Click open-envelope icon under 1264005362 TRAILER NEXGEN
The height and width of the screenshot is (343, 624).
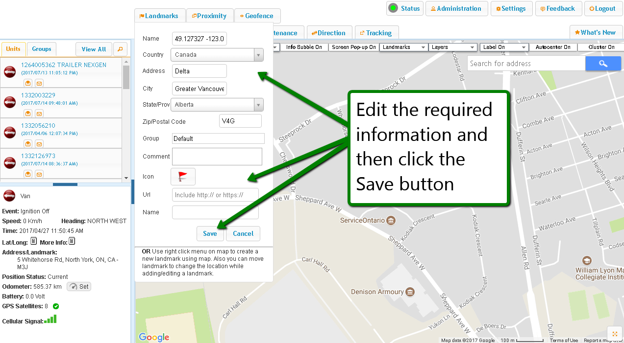click(28, 83)
